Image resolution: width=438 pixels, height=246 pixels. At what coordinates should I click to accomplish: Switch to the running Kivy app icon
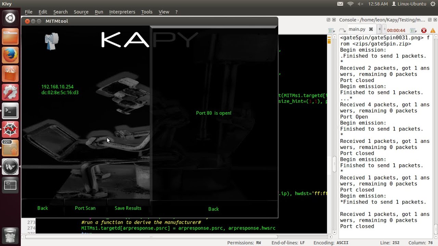(x=10, y=167)
